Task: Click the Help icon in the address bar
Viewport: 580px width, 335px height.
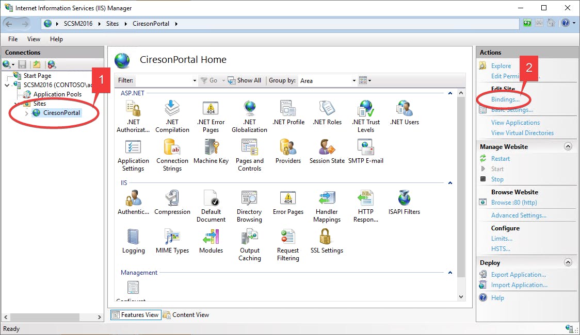Action: pos(566,23)
